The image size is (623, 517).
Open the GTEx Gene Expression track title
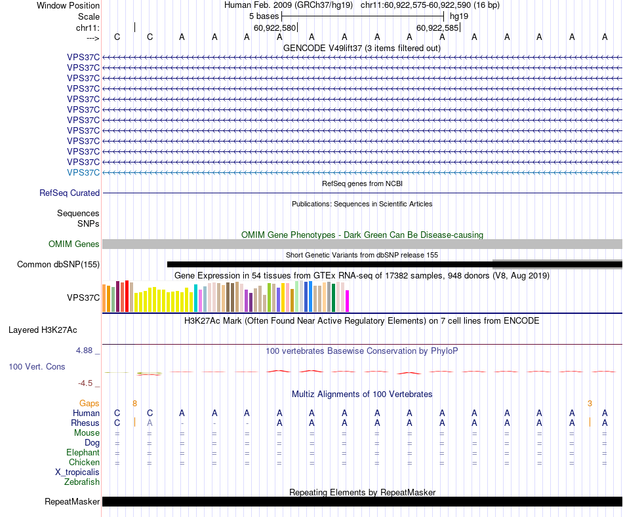pos(362,276)
